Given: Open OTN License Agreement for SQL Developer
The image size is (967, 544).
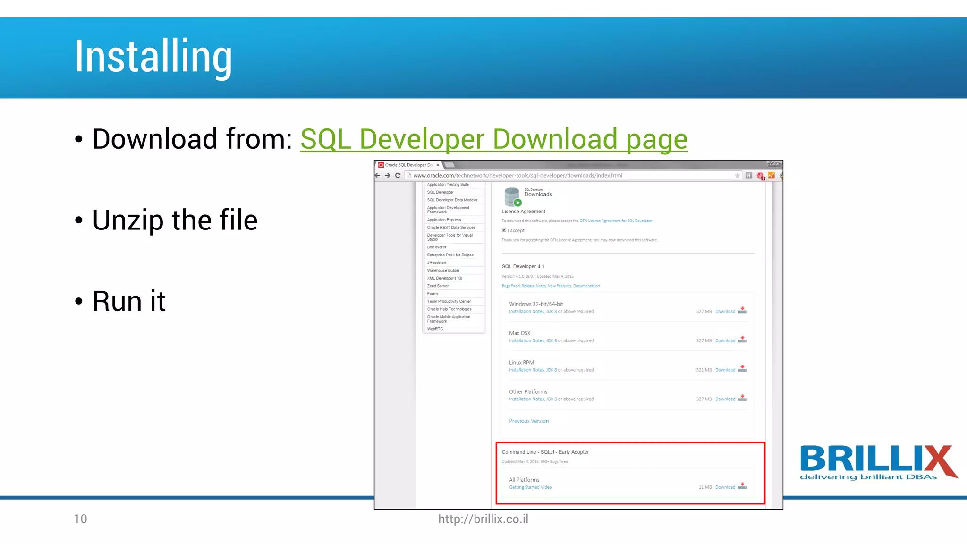Looking at the screenshot, I should (x=616, y=221).
